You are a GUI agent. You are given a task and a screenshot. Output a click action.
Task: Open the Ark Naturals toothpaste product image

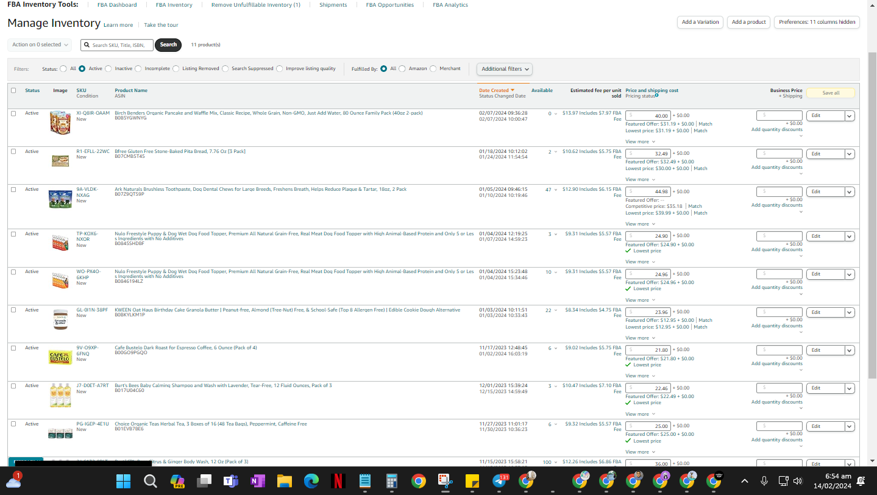click(x=60, y=199)
